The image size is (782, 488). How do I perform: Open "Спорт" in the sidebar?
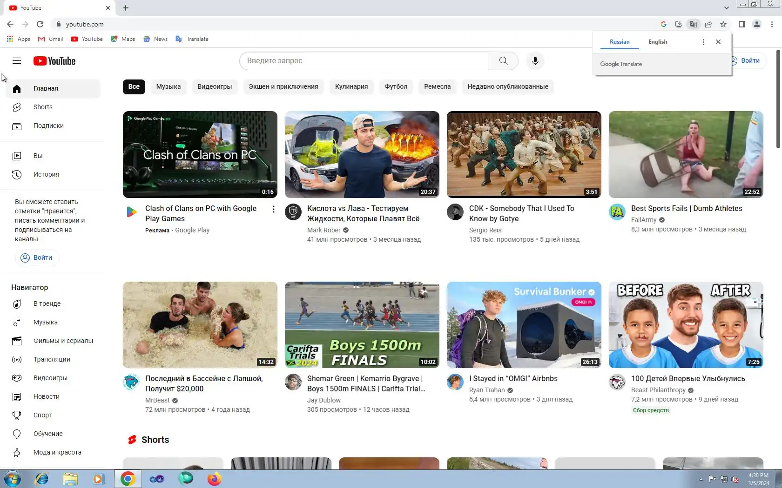pos(53,415)
